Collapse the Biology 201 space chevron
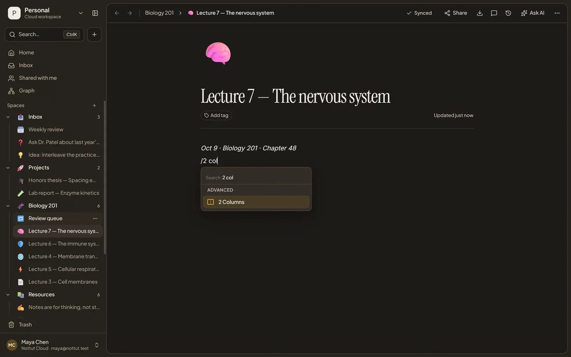571x357 pixels. coord(8,206)
